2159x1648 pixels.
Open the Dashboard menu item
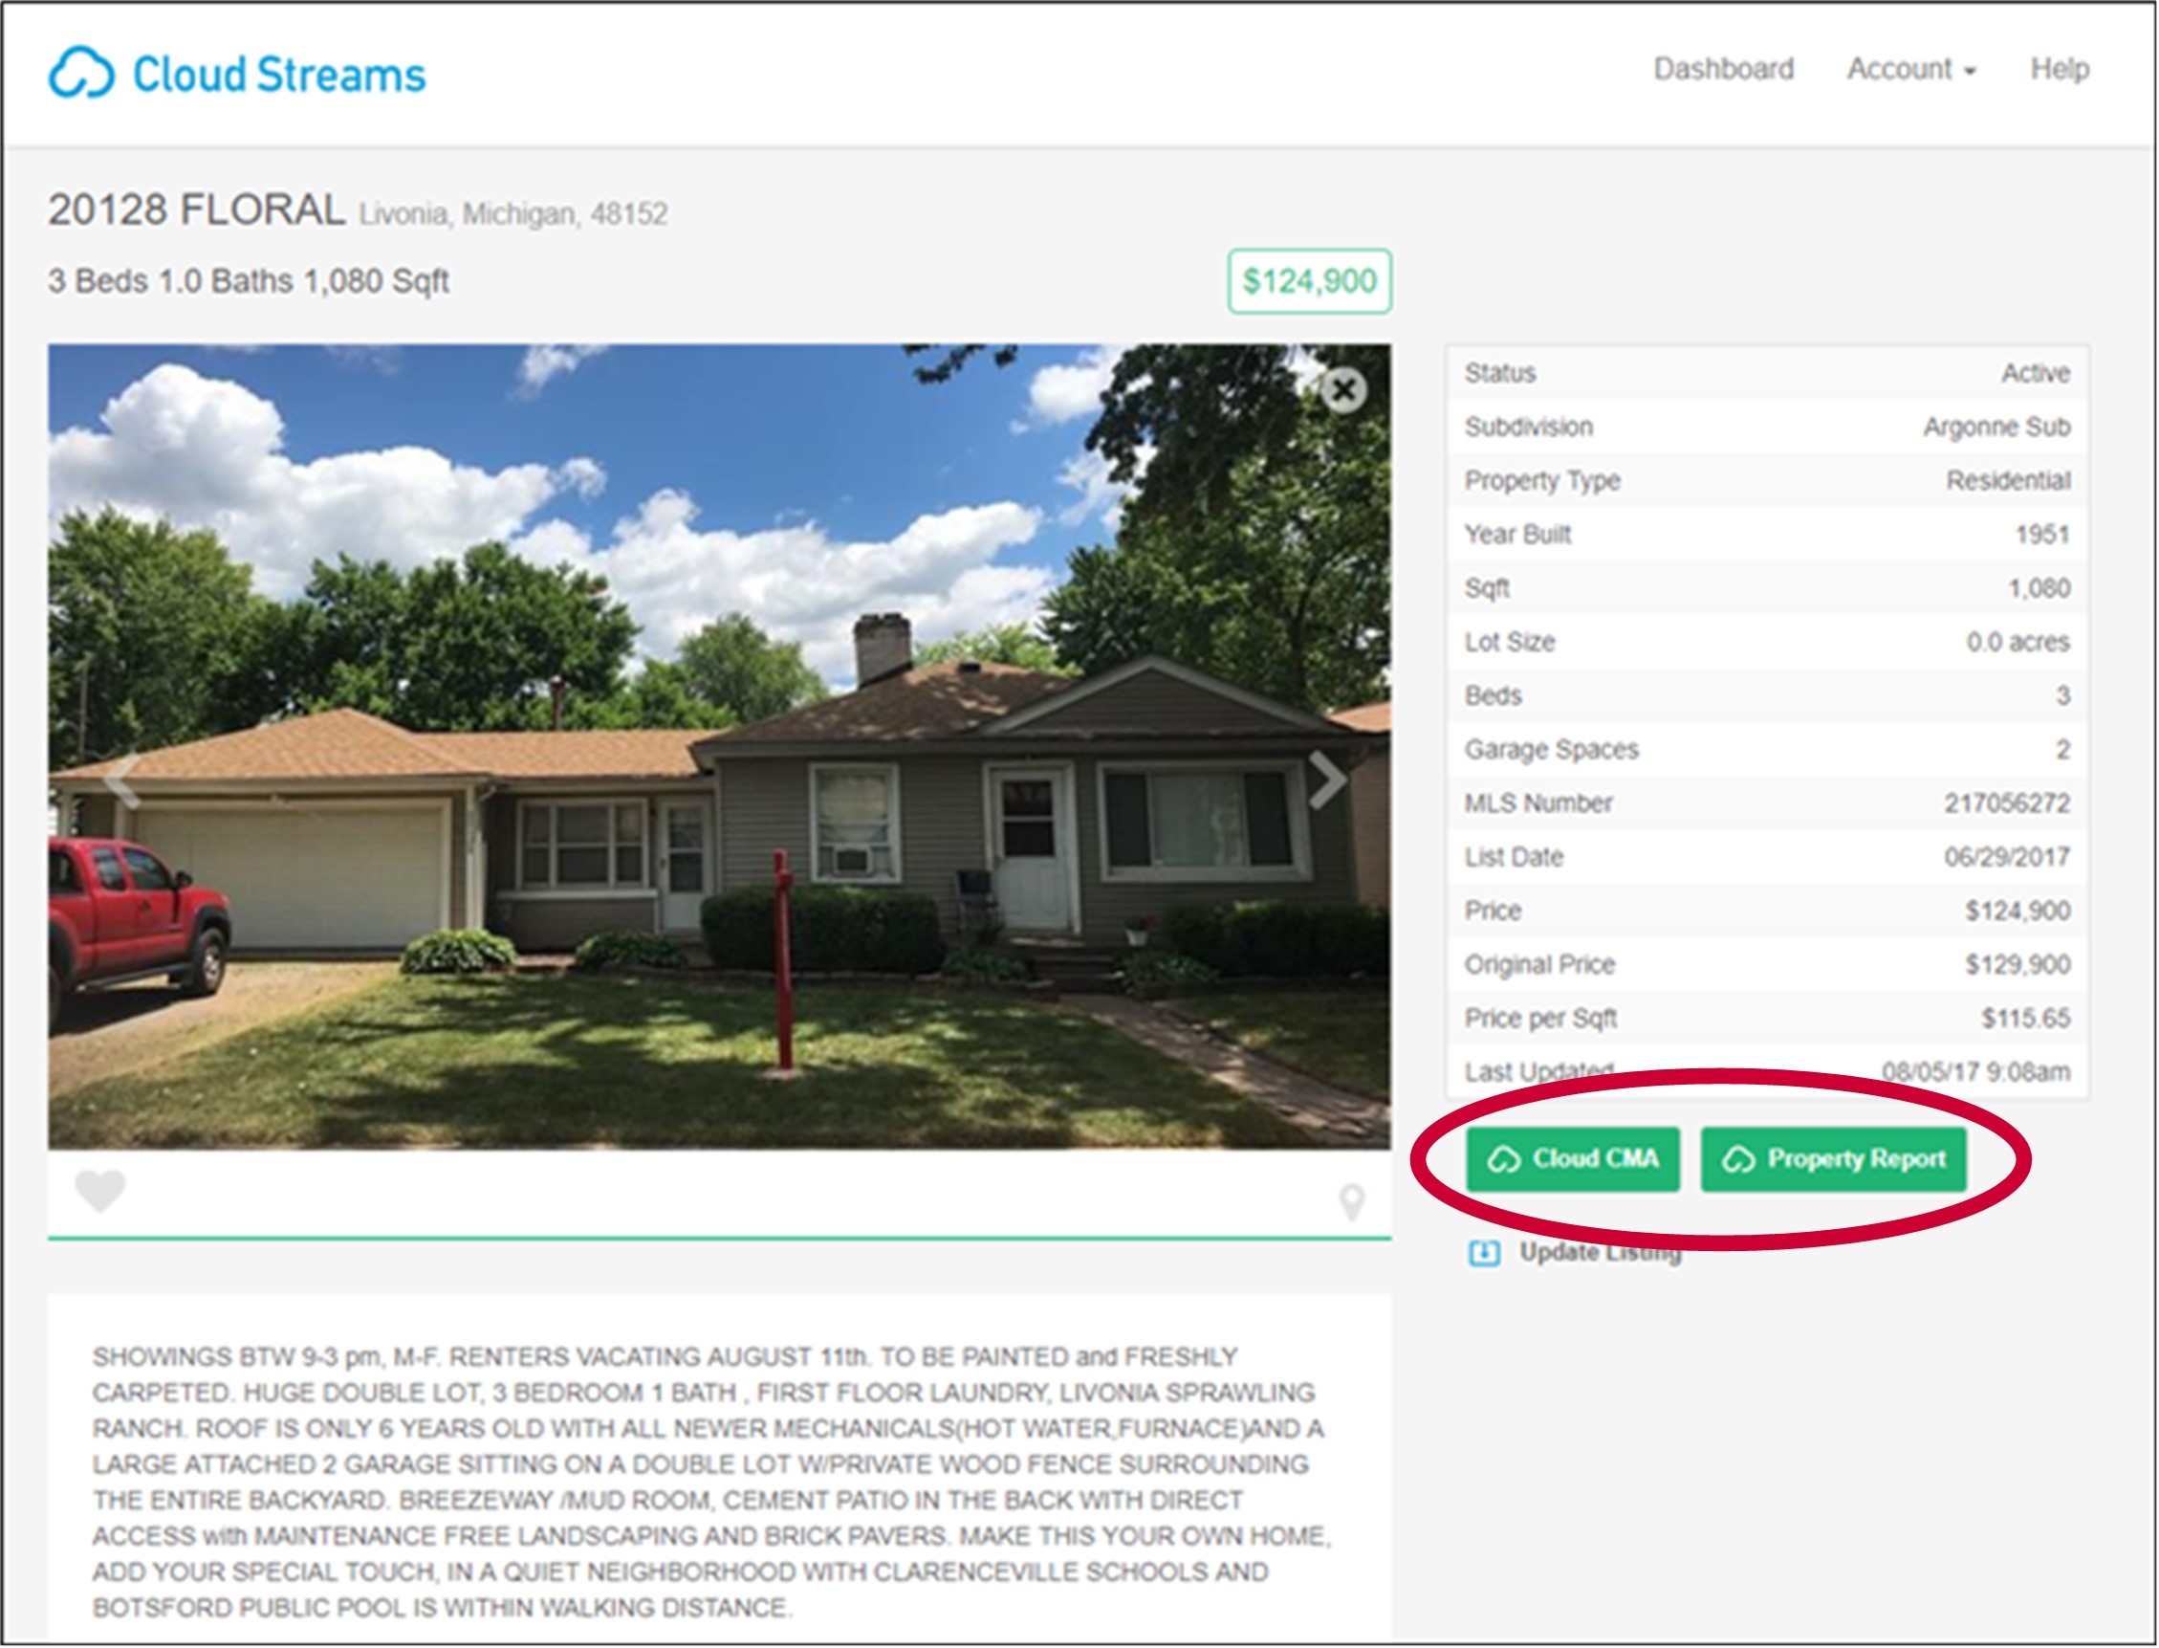pyautogui.click(x=1723, y=70)
